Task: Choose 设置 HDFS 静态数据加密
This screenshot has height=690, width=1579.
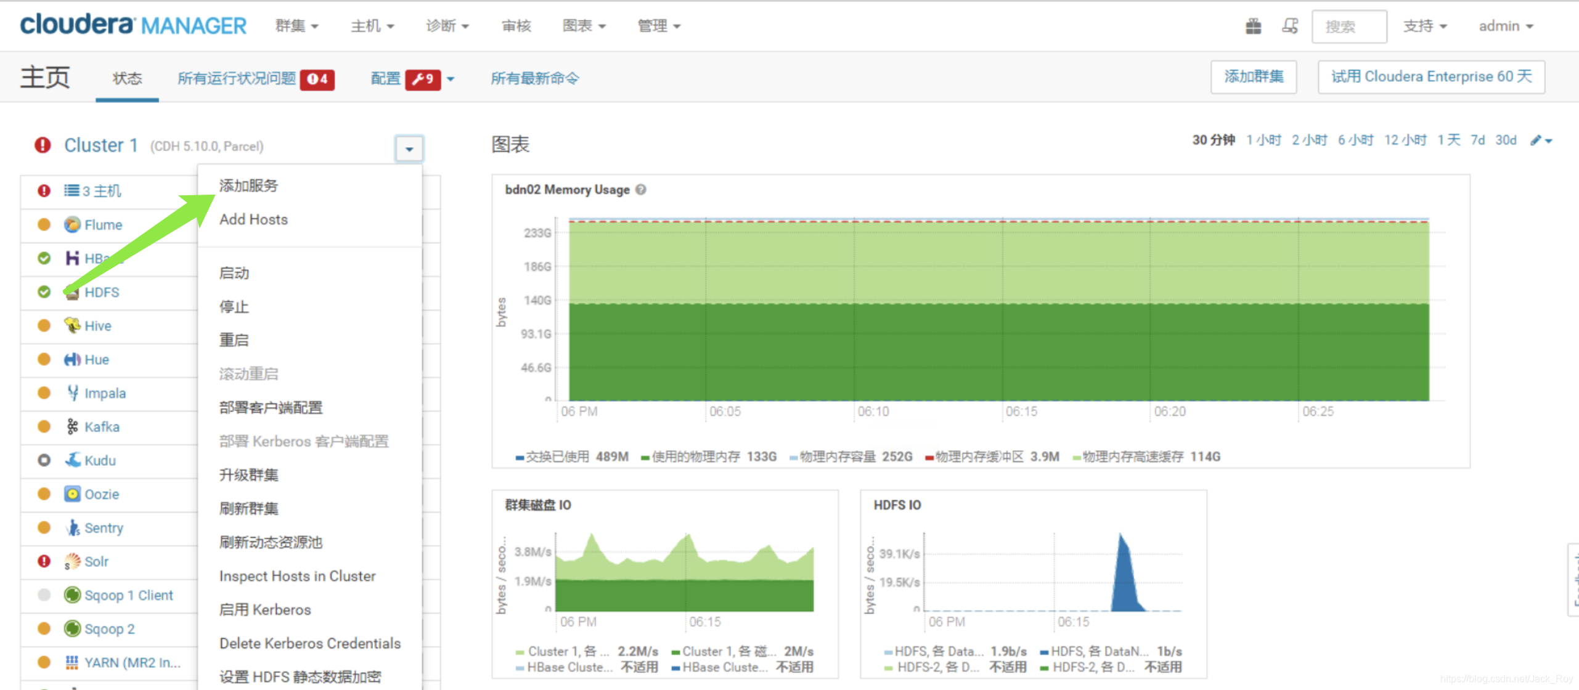Action: 300,677
